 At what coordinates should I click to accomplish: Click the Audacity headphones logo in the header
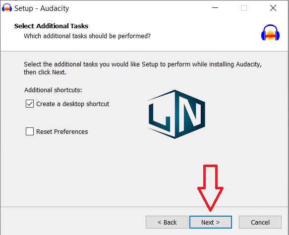[270, 32]
